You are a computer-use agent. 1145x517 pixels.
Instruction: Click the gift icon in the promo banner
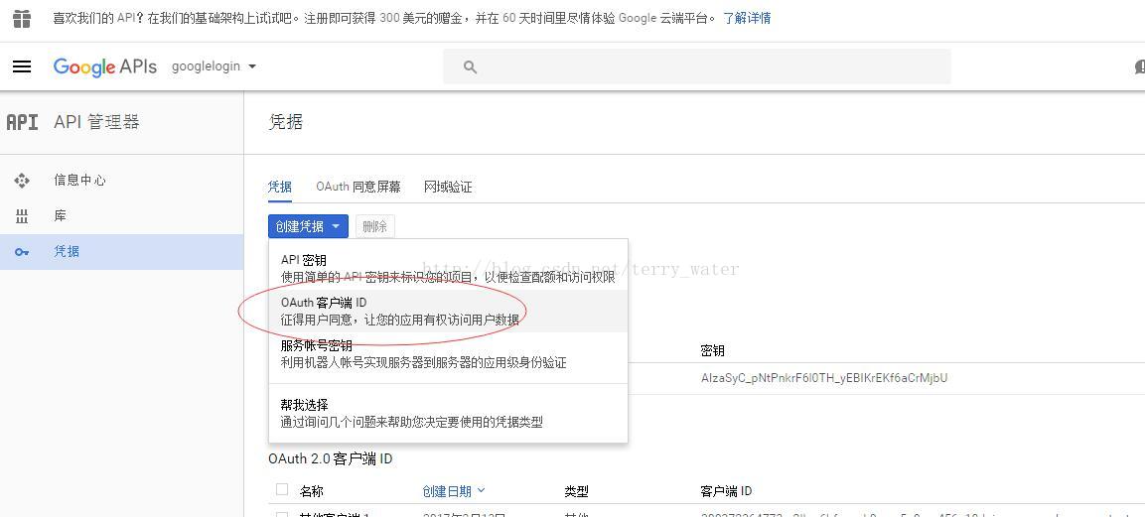[x=22, y=18]
